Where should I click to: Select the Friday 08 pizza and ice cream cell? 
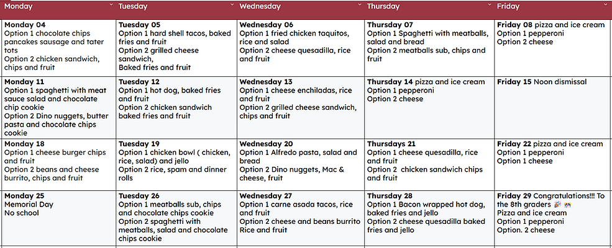553,48
